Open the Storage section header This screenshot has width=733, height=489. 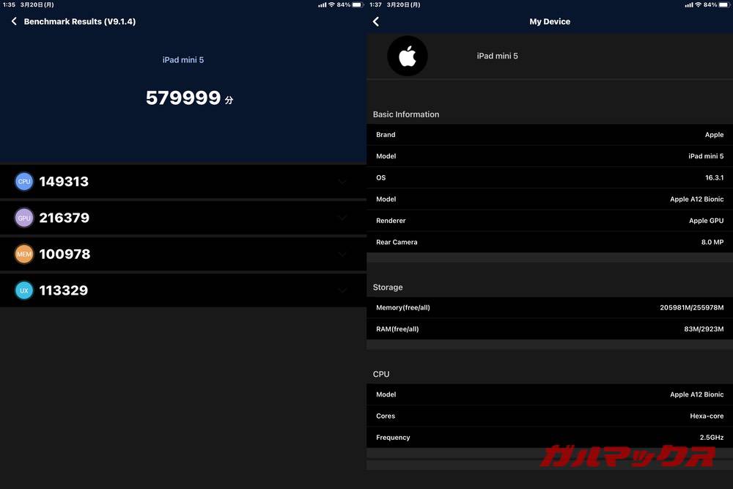[388, 287]
